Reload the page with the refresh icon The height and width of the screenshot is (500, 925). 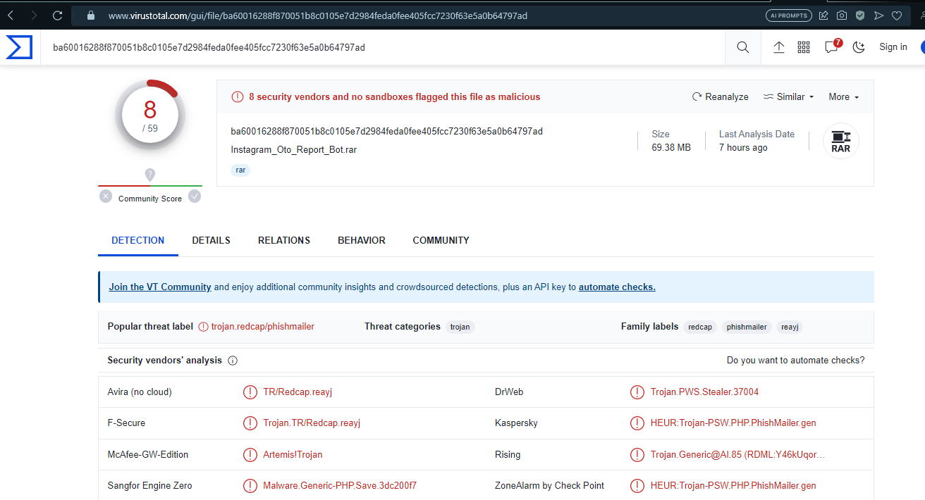pyautogui.click(x=58, y=15)
